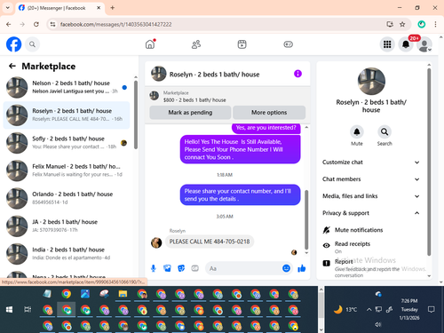
Task: Click the back arrow next to Marketplace
Action: pyautogui.click(x=12, y=66)
